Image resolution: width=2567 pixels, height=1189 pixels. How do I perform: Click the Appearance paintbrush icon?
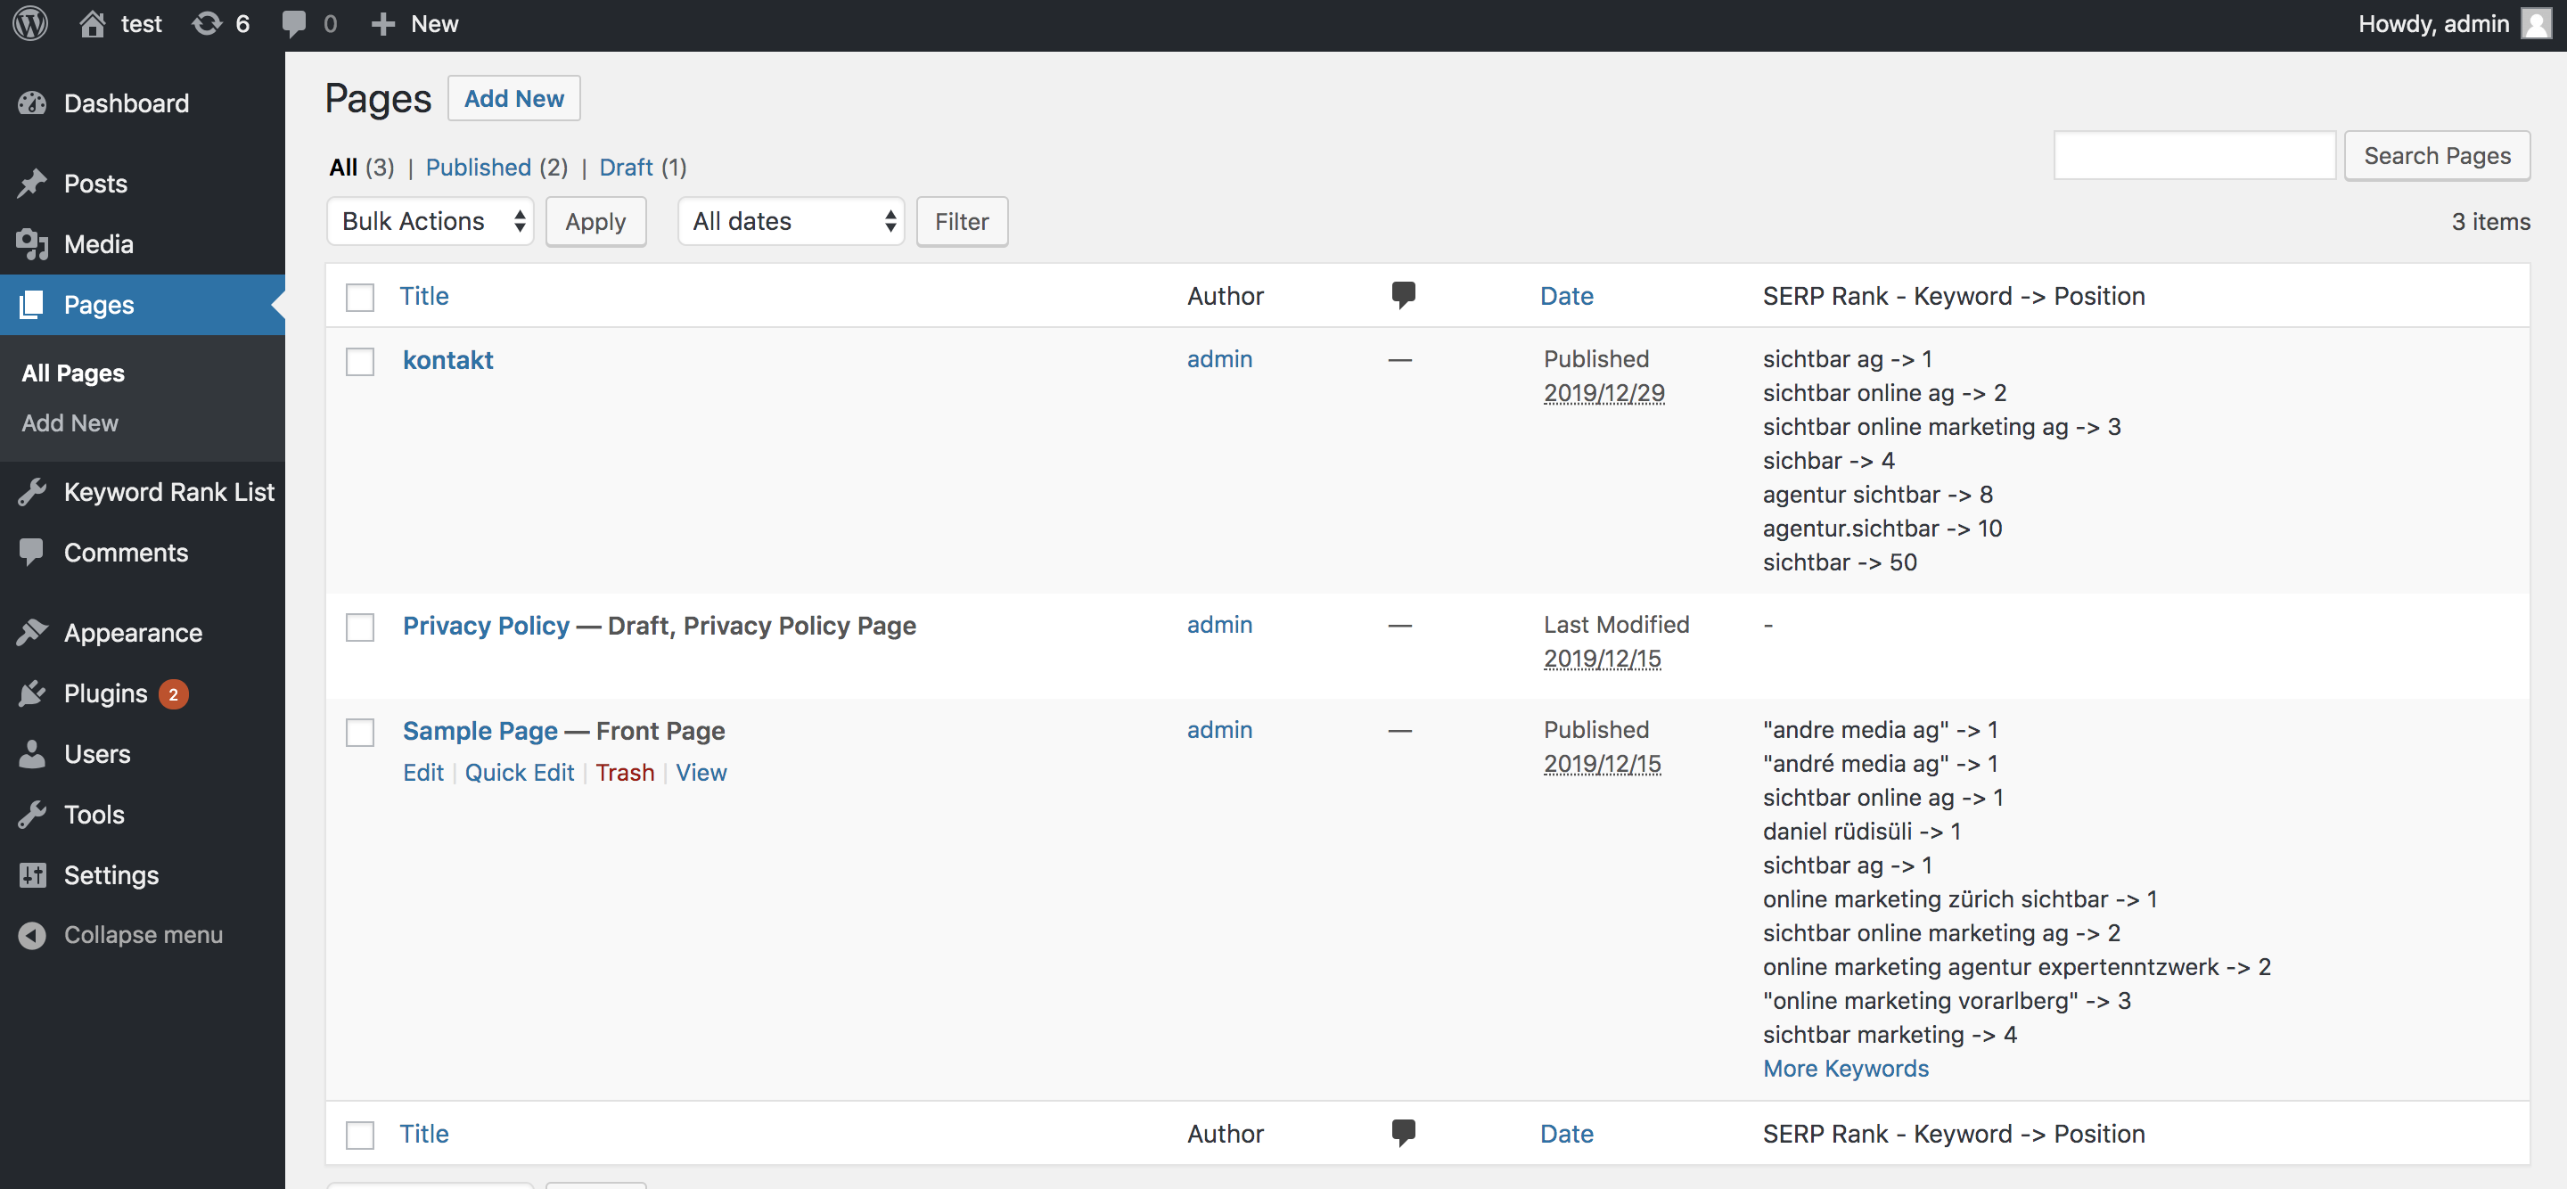[32, 633]
